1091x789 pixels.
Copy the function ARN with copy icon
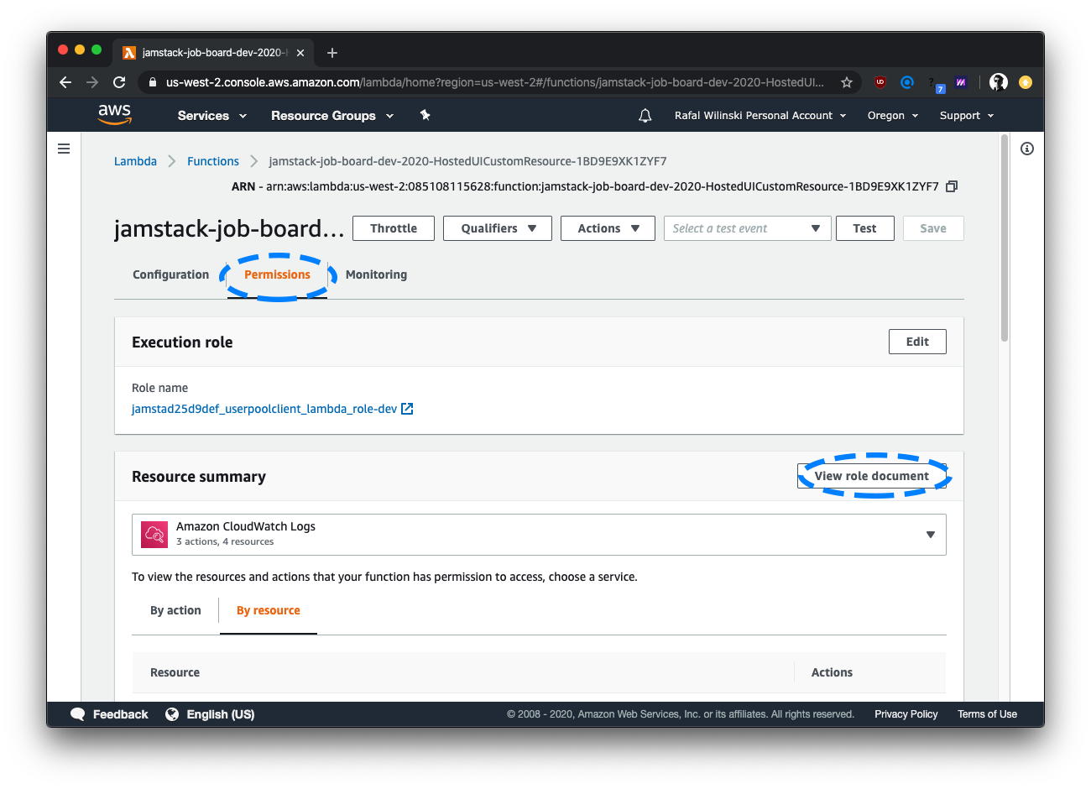952,186
